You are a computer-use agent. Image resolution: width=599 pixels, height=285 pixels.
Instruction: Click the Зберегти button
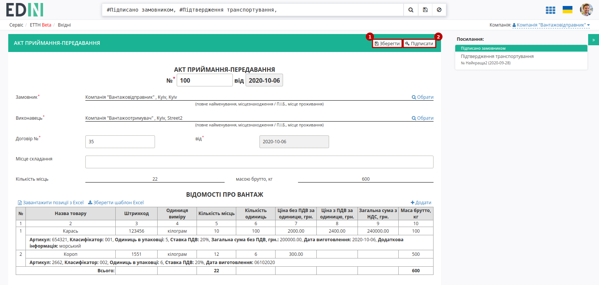pyautogui.click(x=387, y=44)
